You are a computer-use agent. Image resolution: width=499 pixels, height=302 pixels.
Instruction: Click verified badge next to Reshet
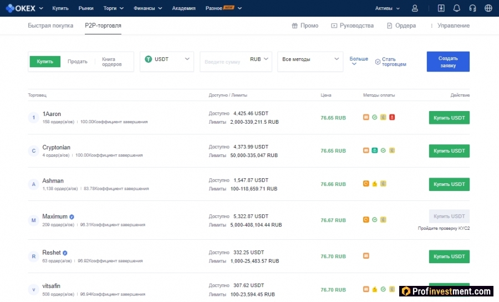pos(65,253)
